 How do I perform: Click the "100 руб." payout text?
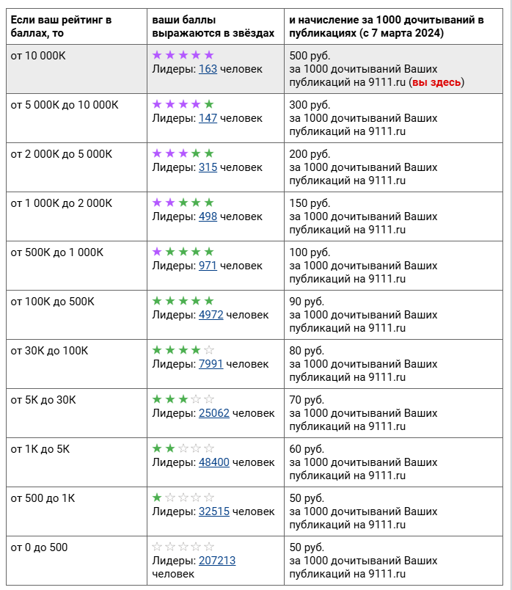pyautogui.click(x=310, y=252)
